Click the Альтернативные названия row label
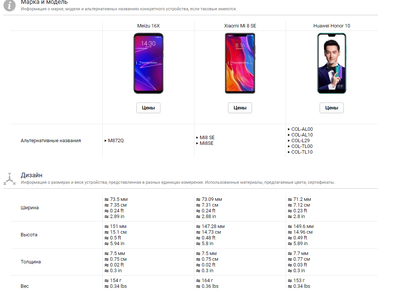Viewport: 401px width, 292px height. pos(51,141)
